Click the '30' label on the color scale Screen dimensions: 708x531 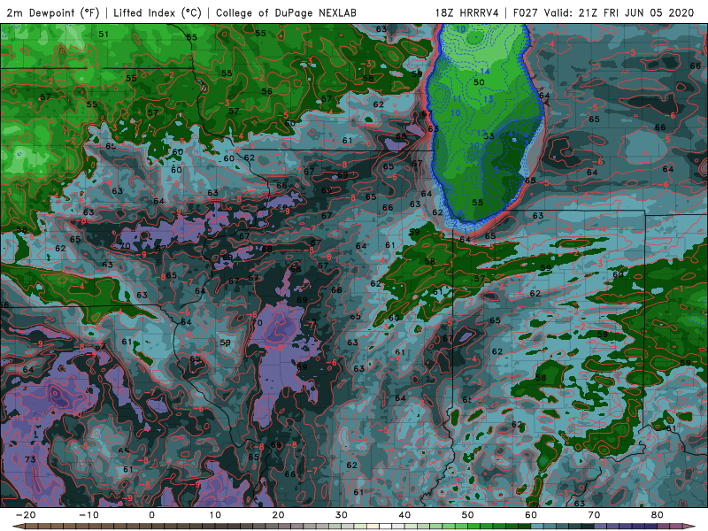click(342, 515)
